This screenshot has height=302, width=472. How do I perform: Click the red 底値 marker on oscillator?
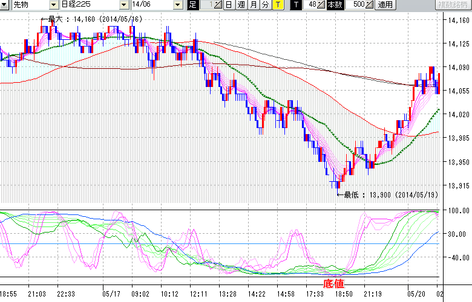[333, 283]
